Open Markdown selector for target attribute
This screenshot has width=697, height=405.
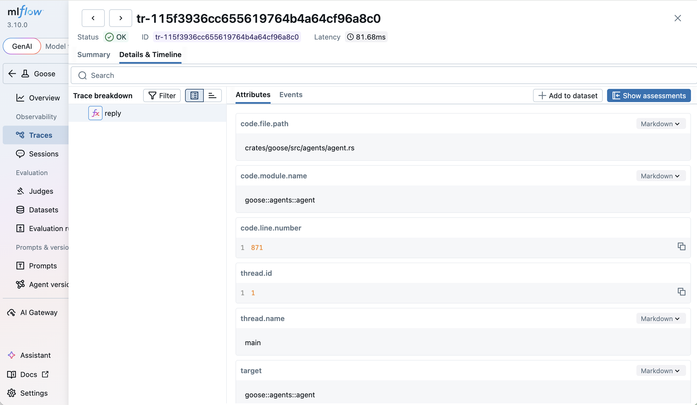(661, 370)
